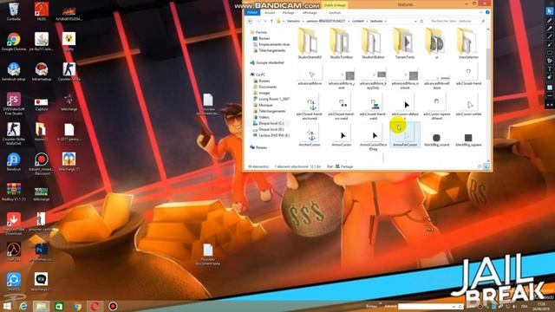Select Ce PC in the navigation pane
This screenshot has width=555, height=312.
pyautogui.click(x=258, y=75)
